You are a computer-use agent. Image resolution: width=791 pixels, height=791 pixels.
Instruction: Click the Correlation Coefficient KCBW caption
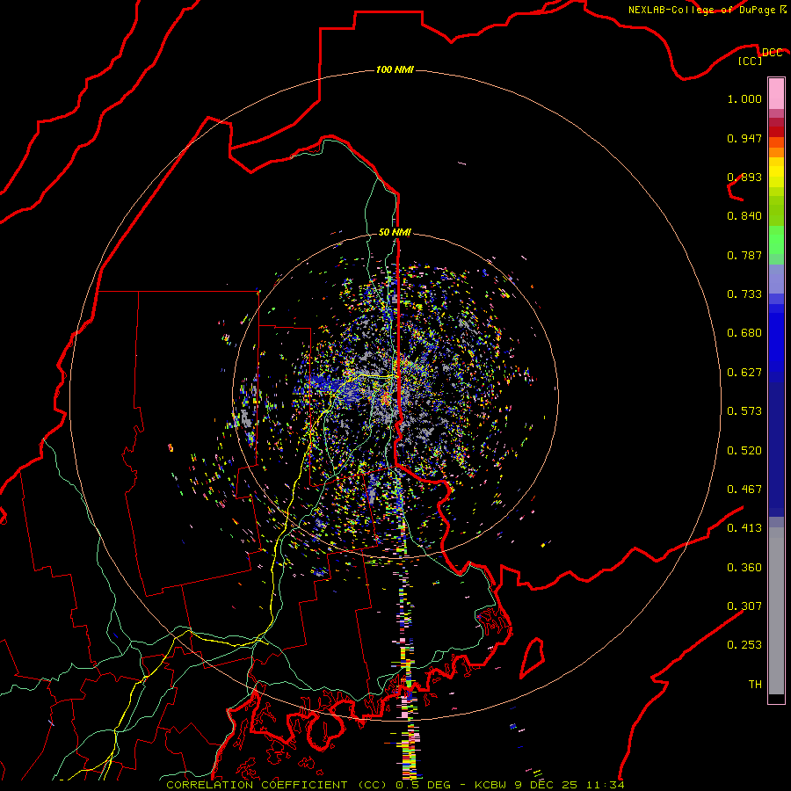click(x=395, y=785)
